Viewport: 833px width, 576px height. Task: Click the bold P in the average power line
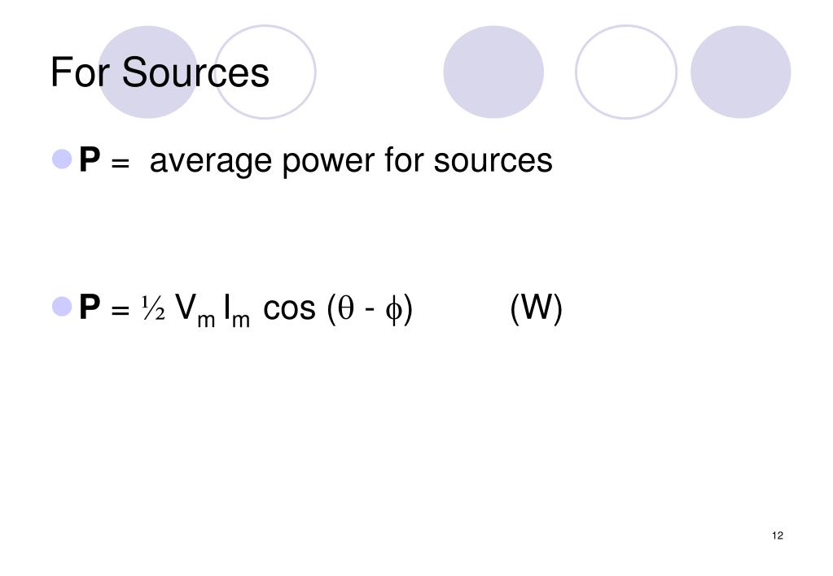[x=90, y=159]
